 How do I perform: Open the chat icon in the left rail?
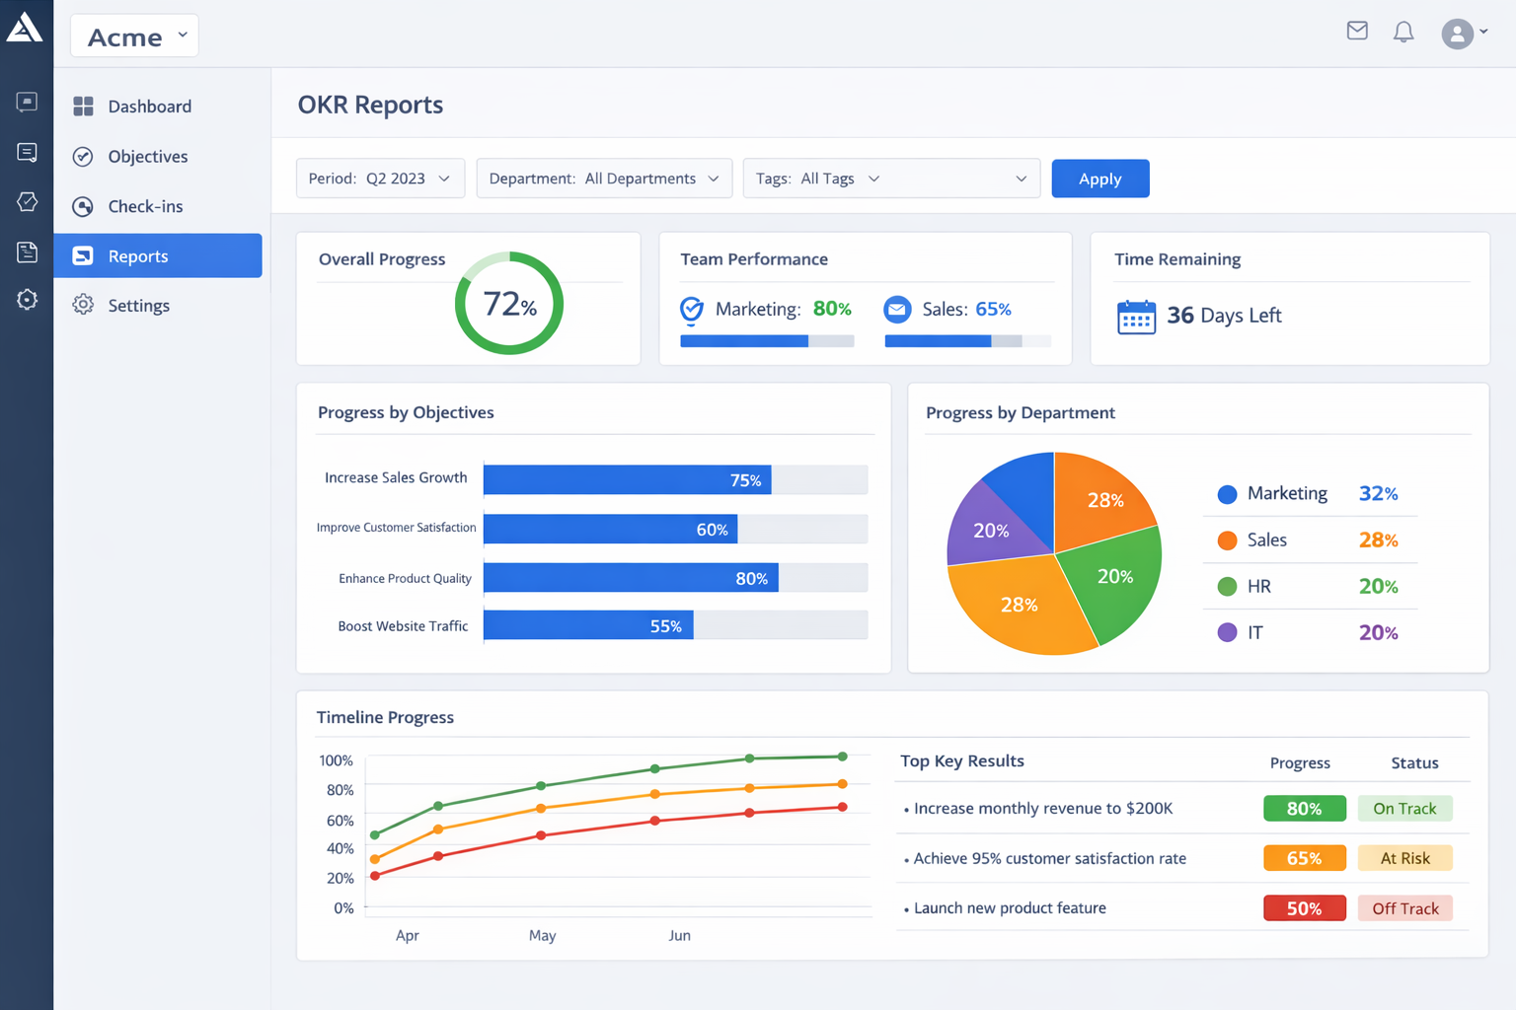(27, 102)
